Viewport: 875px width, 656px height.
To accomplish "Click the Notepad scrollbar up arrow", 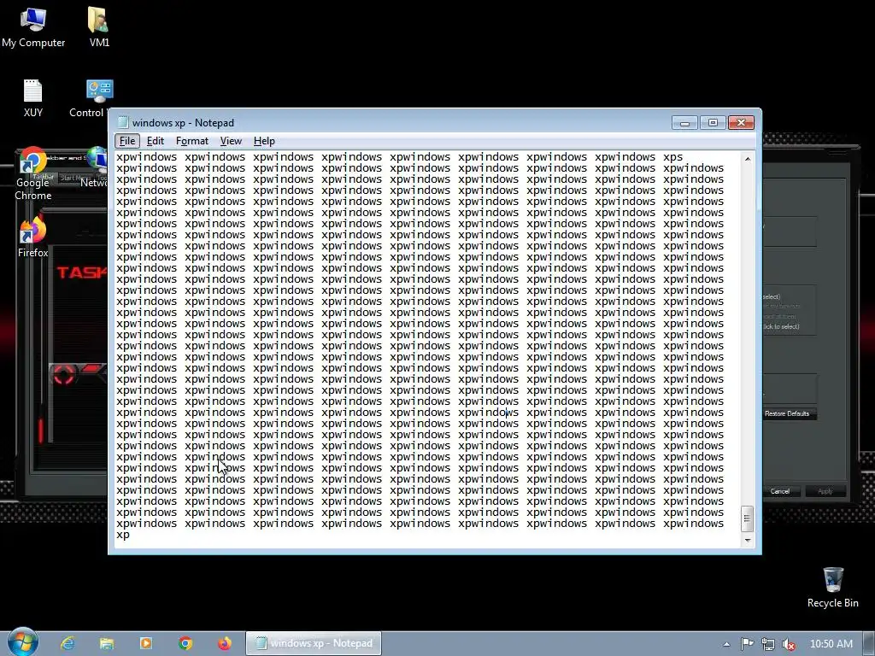I will point(747,159).
